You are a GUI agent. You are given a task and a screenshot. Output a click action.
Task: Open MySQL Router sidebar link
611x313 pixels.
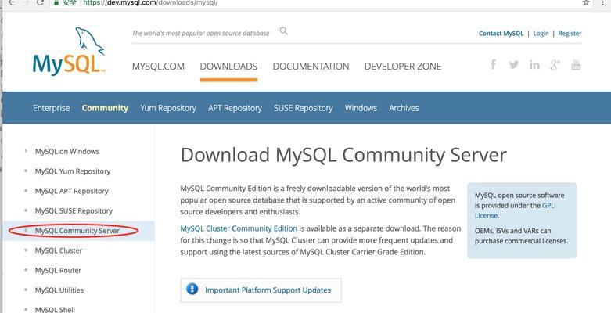pyautogui.click(x=58, y=271)
